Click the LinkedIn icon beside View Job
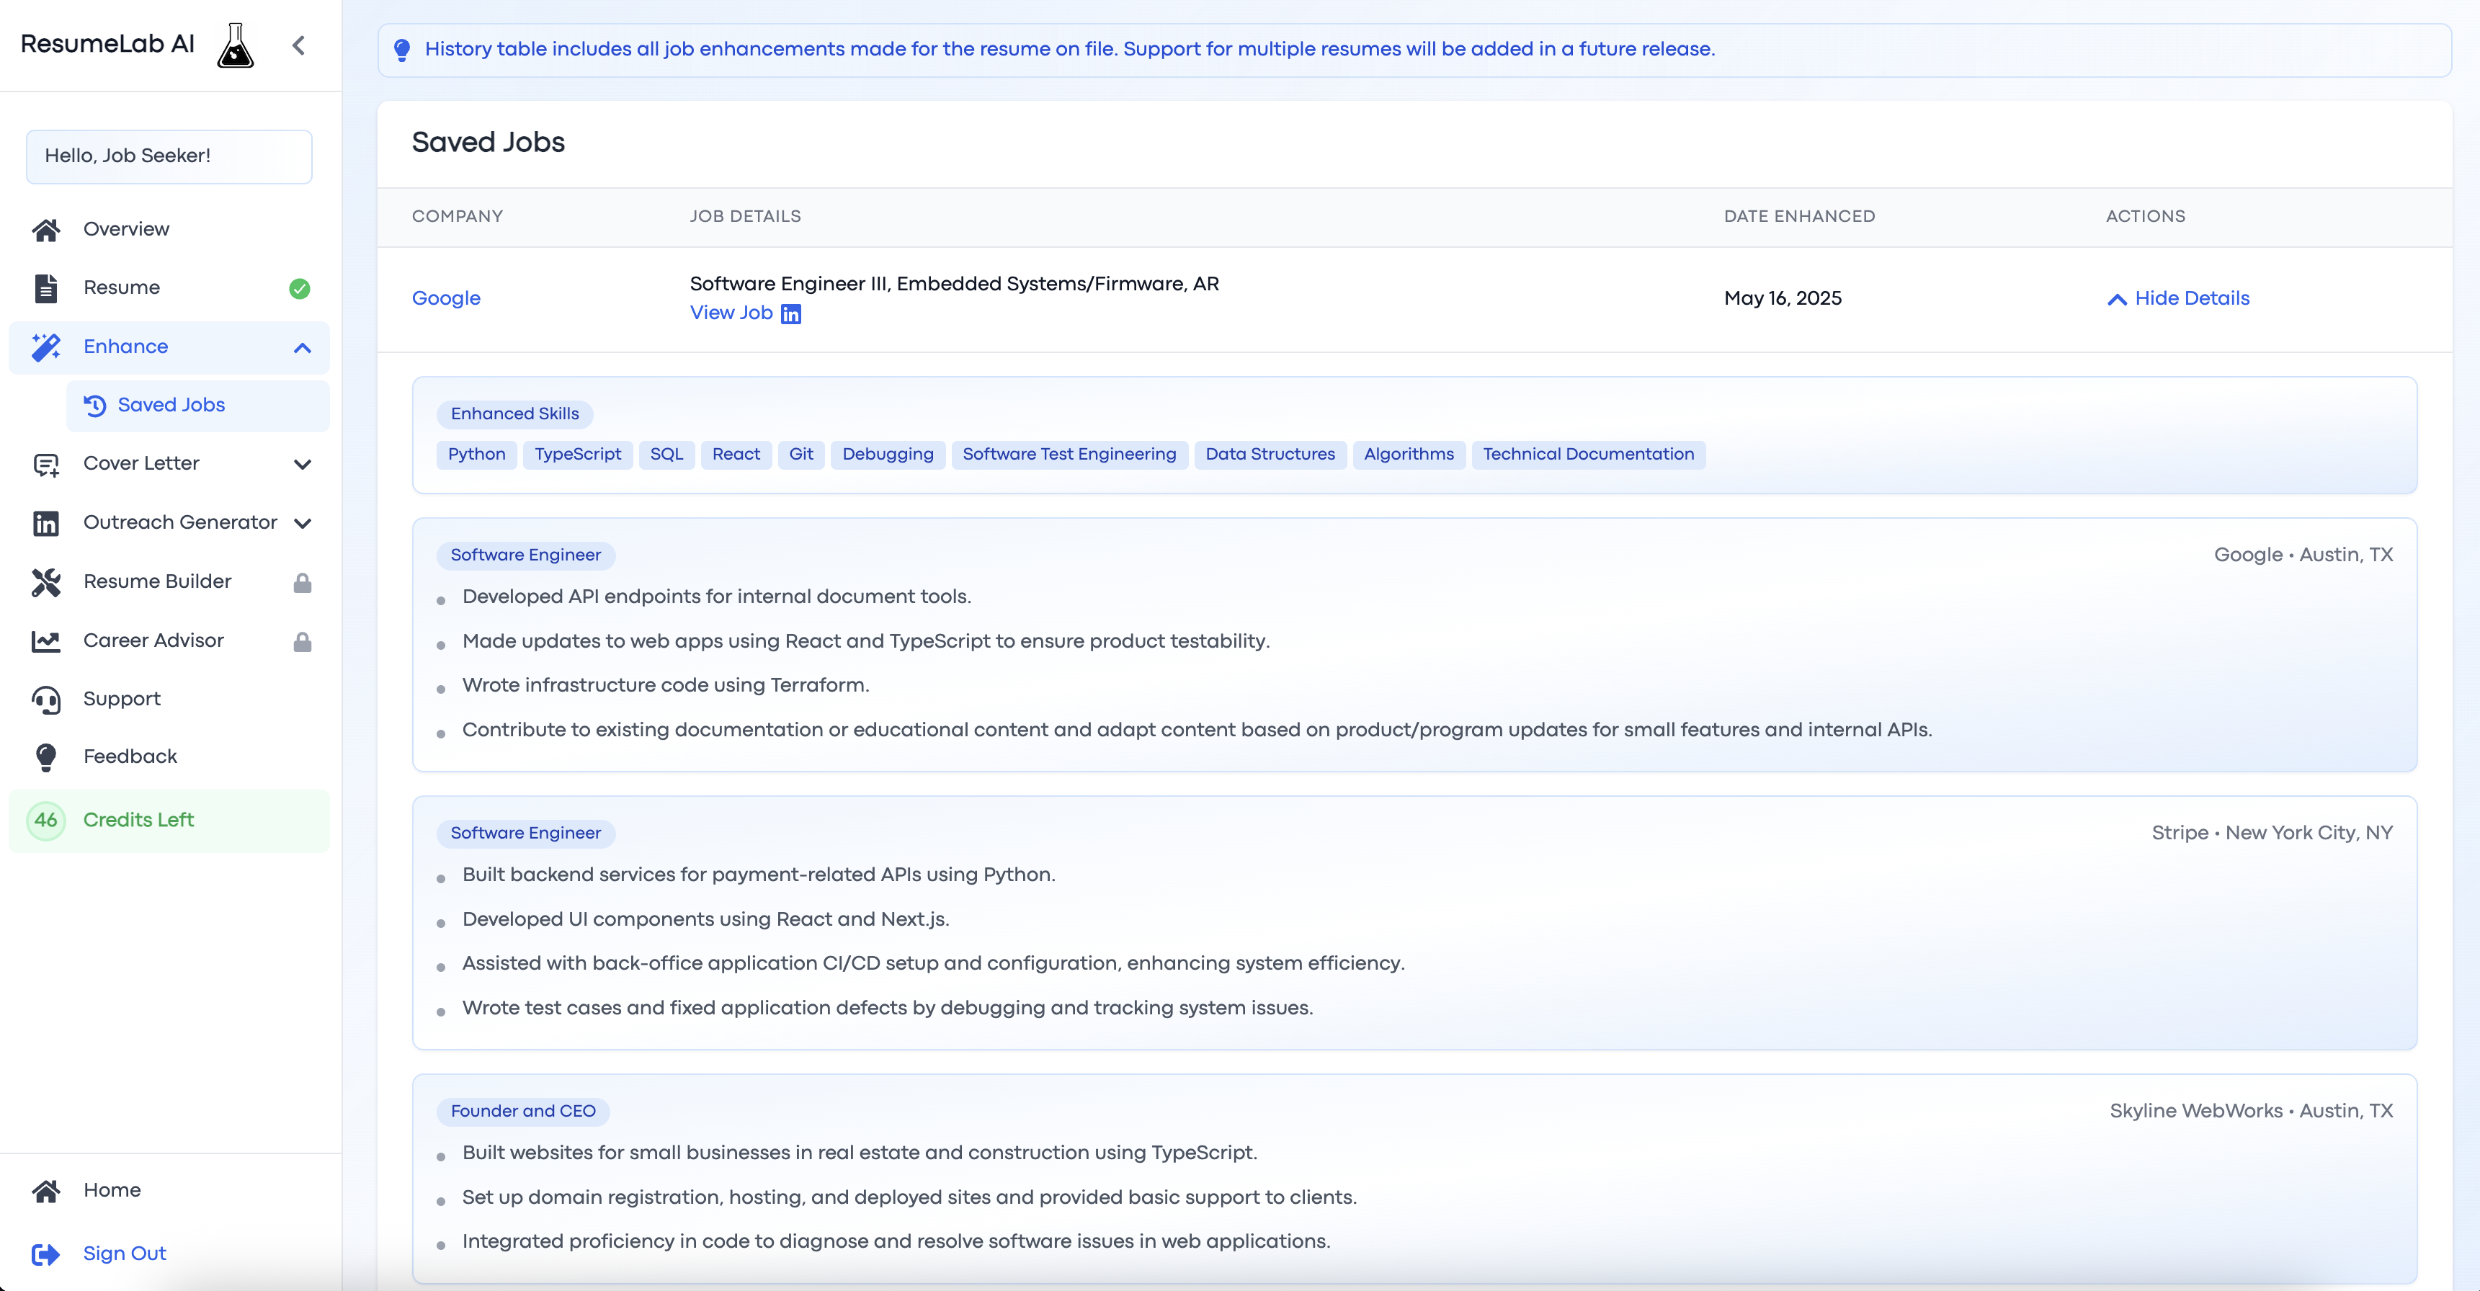Screen dimensions: 2480x1291 click(x=790, y=314)
